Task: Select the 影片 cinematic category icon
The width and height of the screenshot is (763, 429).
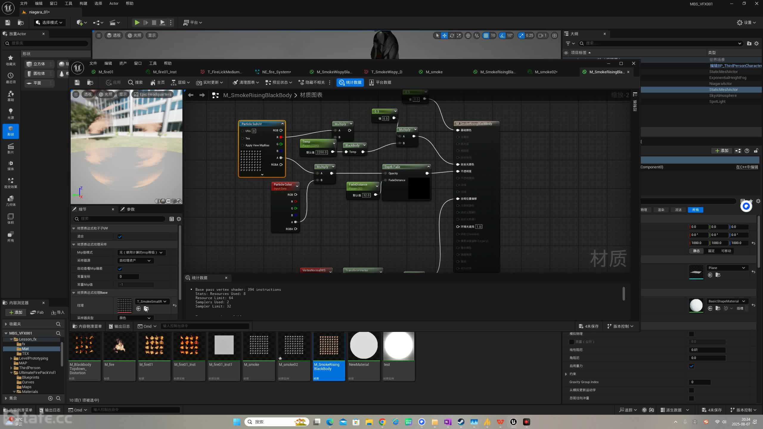Action: click(11, 148)
